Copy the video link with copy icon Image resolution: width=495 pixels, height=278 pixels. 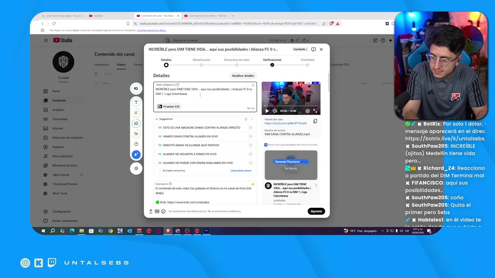pos(315,121)
